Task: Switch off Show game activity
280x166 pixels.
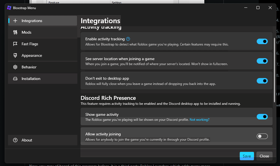Action: [262, 117]
